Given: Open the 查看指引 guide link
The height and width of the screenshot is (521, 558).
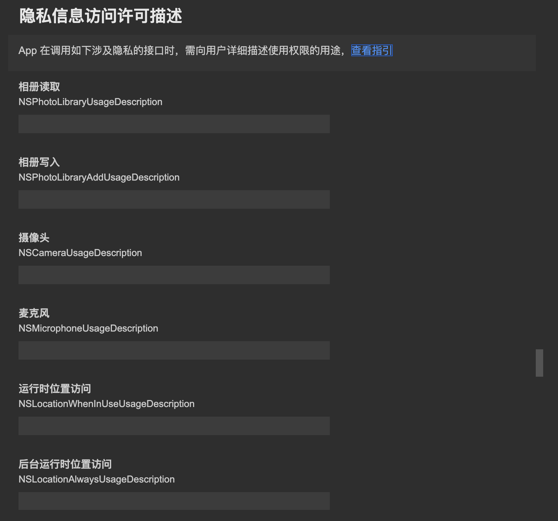Looking at the screenshot, I should tap(372, 50).
